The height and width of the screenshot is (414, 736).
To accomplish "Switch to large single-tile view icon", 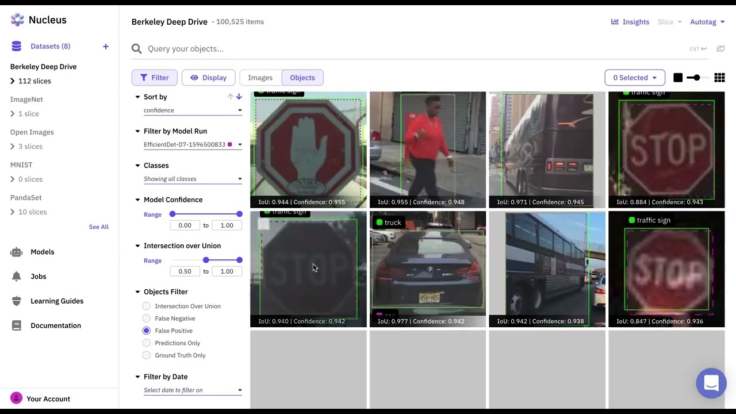I will coord(678,78).
